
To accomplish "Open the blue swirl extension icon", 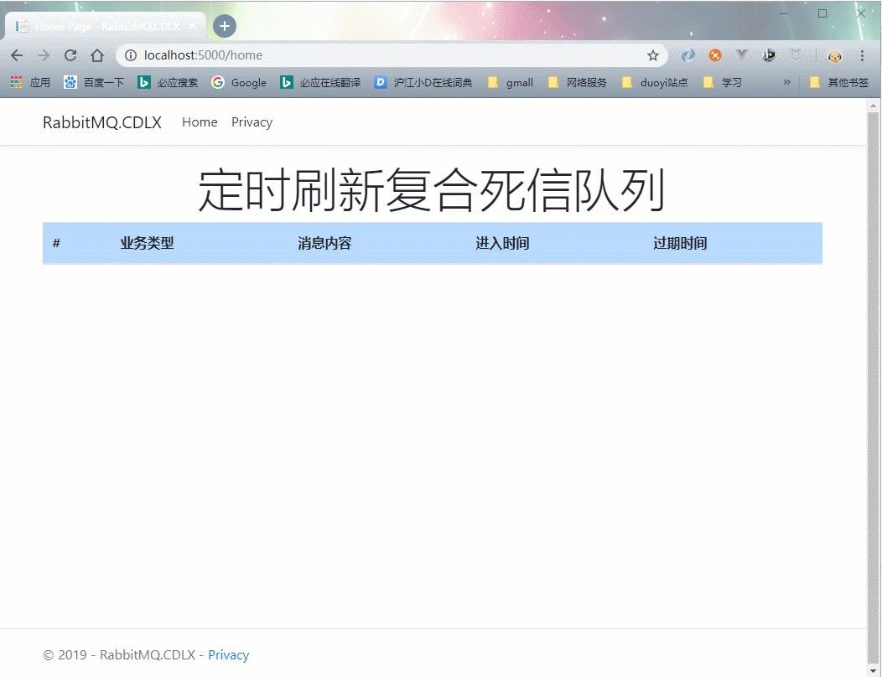I will click(x=688, y=55).
